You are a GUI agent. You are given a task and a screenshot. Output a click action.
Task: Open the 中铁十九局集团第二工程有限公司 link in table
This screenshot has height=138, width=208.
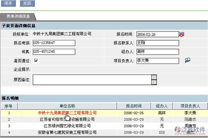coord(67,113)
